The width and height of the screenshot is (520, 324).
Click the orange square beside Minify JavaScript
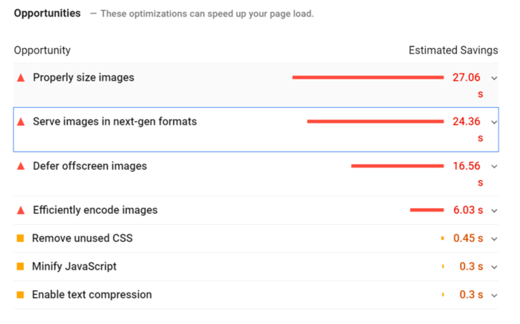20,266
